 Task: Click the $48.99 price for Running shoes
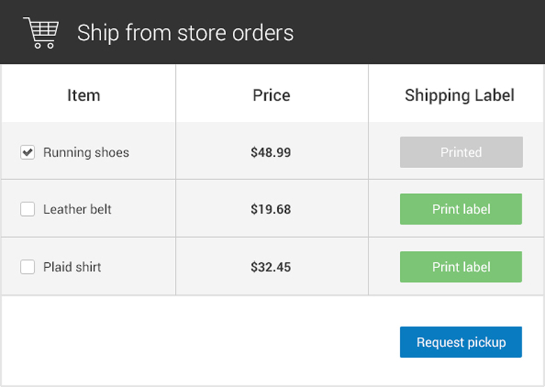(x=271, y=153)
